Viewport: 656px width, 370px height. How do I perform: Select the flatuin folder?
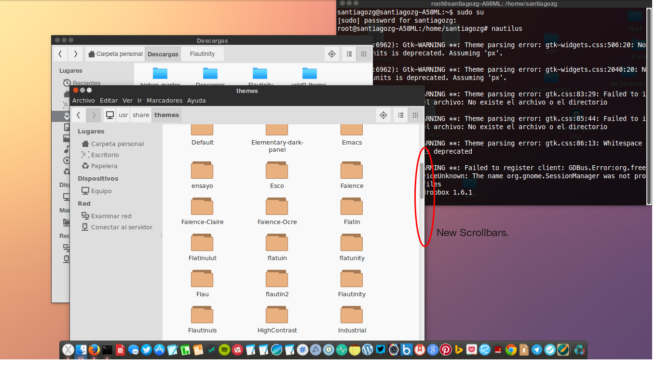pos(277,247)
